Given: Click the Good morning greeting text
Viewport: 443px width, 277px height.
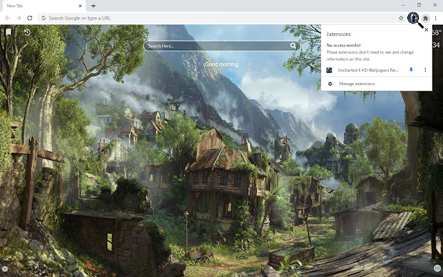Looking at the screenshot, I should [x=221, y=64].
